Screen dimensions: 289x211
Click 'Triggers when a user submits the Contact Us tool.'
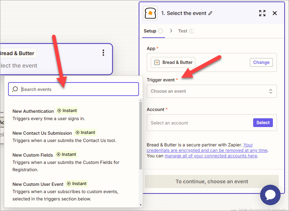pos(64,141)
